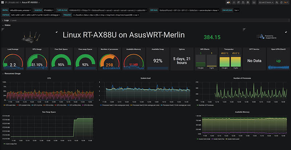
Task: Click color swatch beside router.swap.free legend
Action: click(4, 143)
